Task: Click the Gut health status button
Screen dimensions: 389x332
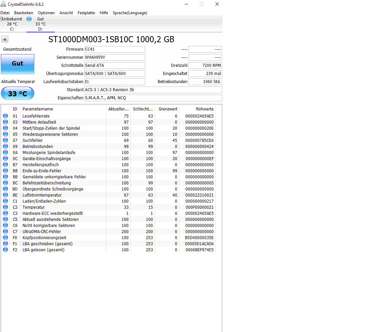Action: pyautogui.click(x=18, y=64)
